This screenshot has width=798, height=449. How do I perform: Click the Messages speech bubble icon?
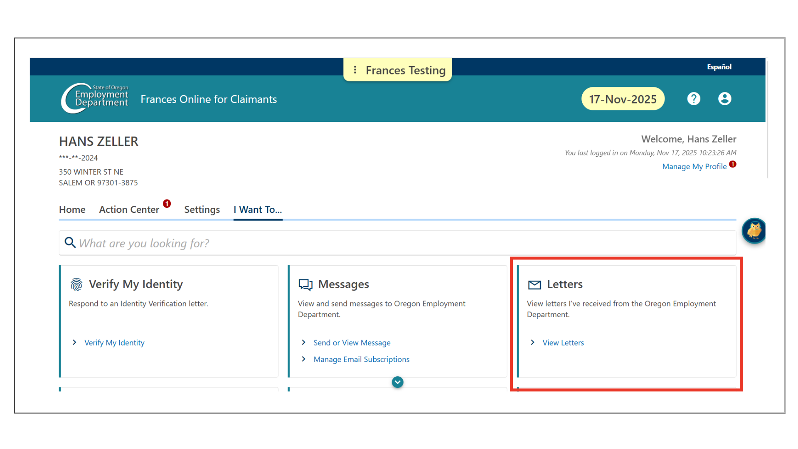[305, 284]
